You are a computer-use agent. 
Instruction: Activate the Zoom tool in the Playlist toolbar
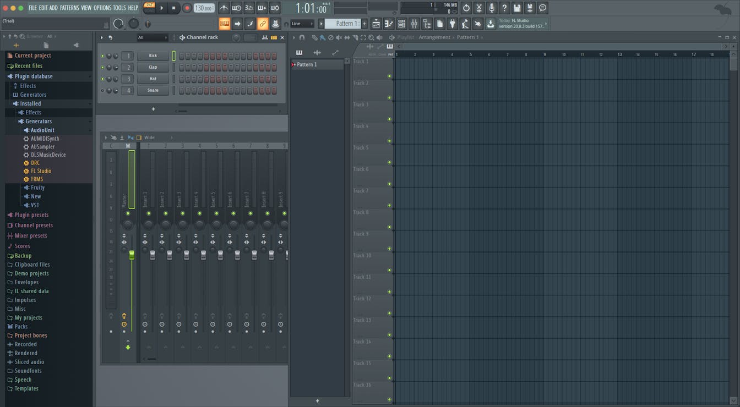pyautogui.click(x=372, y=37)
